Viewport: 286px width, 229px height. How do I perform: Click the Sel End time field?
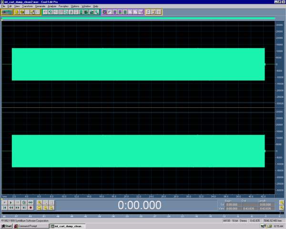[249, 204]
